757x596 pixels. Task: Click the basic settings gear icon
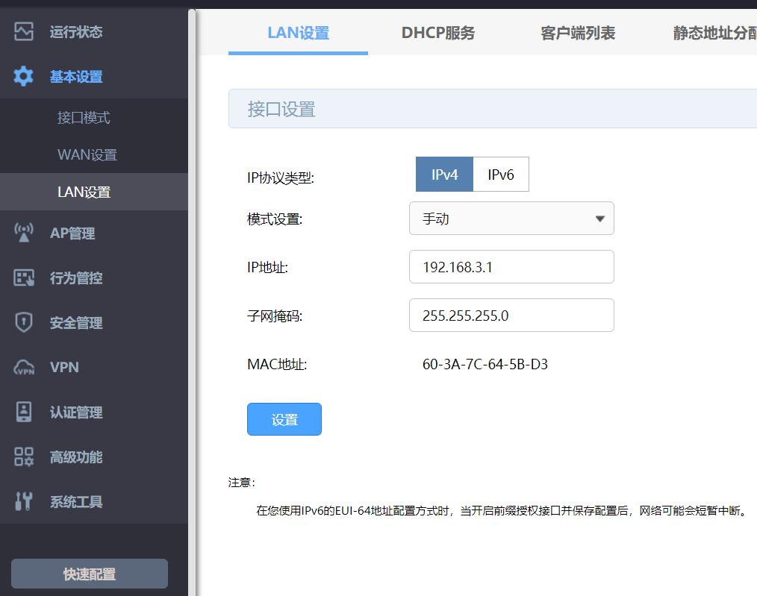[x=24, y=76]
